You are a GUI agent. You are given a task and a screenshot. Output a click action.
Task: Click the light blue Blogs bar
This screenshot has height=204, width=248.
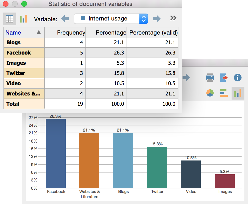coord(123,160)
